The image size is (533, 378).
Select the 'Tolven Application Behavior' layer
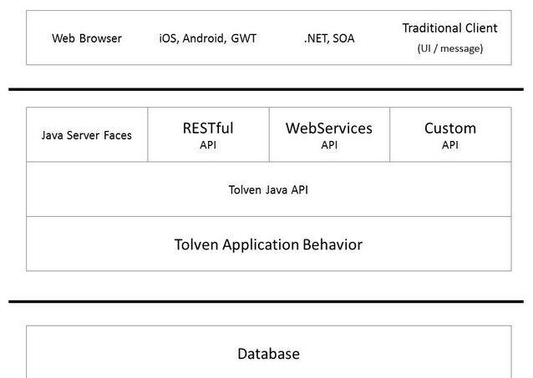click(x=269, y=244)
